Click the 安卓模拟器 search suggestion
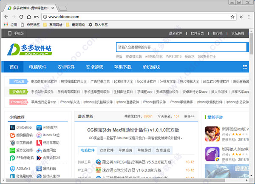255x184 pixels. click(x=133, y=57)
